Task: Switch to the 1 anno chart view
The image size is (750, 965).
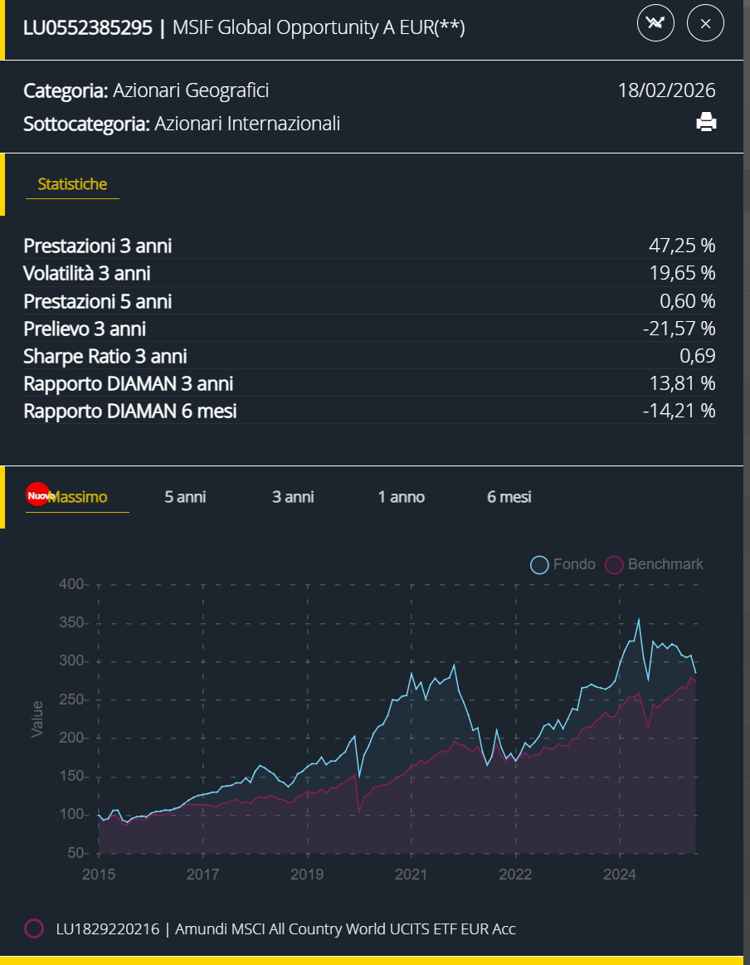Action: coord(402,497)
